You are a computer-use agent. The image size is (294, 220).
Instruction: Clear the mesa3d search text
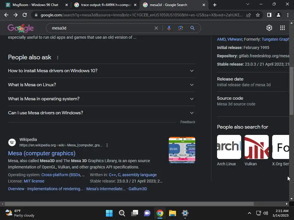(x=156, y=28)
